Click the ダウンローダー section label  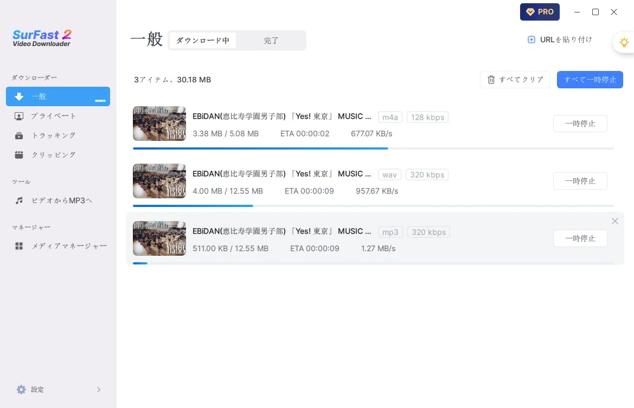(x=34, y=77)
